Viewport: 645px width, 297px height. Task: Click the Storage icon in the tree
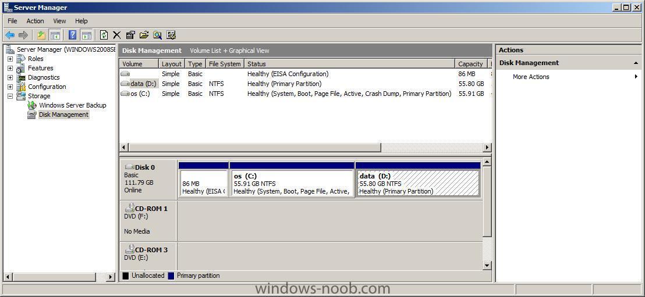coord(21,96)
